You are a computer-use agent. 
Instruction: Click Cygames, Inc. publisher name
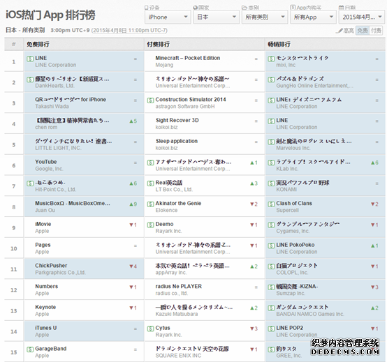click(293, 231)
